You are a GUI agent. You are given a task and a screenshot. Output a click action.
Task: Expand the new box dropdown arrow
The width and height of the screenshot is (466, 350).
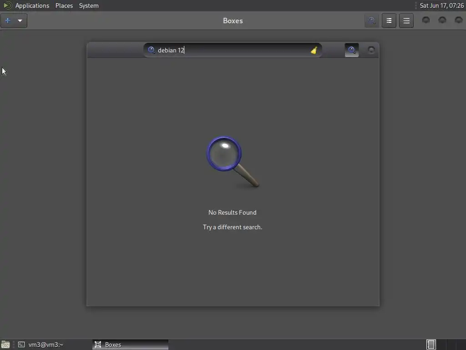point(20,21)
